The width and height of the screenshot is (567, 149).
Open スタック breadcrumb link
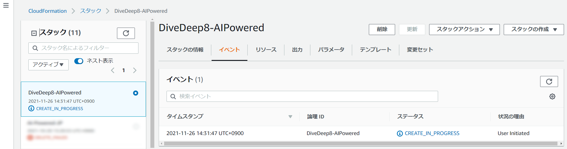[91, 11]
